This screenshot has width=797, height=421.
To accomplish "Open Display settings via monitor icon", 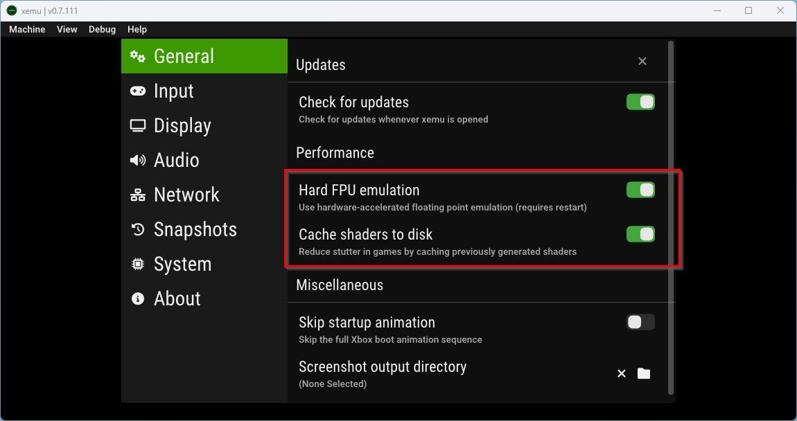I will [x=137, y=125].
